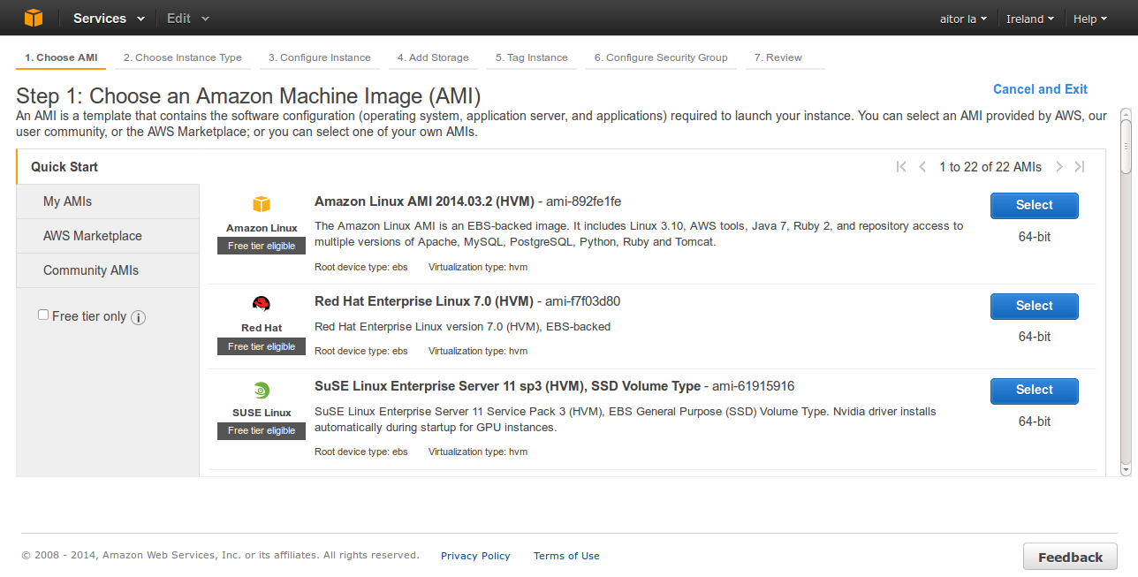This screenshot has height=577, width=1138.
Task: Enable the Free tier only checkbox
Action: [43, 315]
